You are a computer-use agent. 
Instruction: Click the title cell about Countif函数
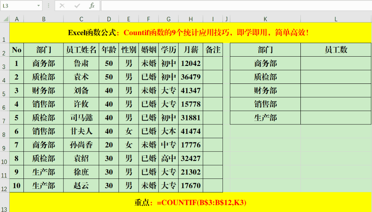click(x=190, y=33)
